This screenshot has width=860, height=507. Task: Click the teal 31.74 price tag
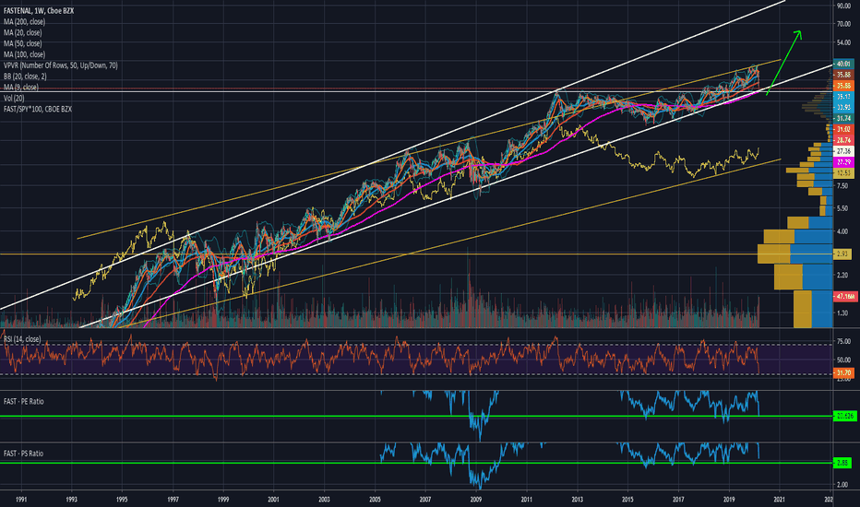click(x=843, y=118)
